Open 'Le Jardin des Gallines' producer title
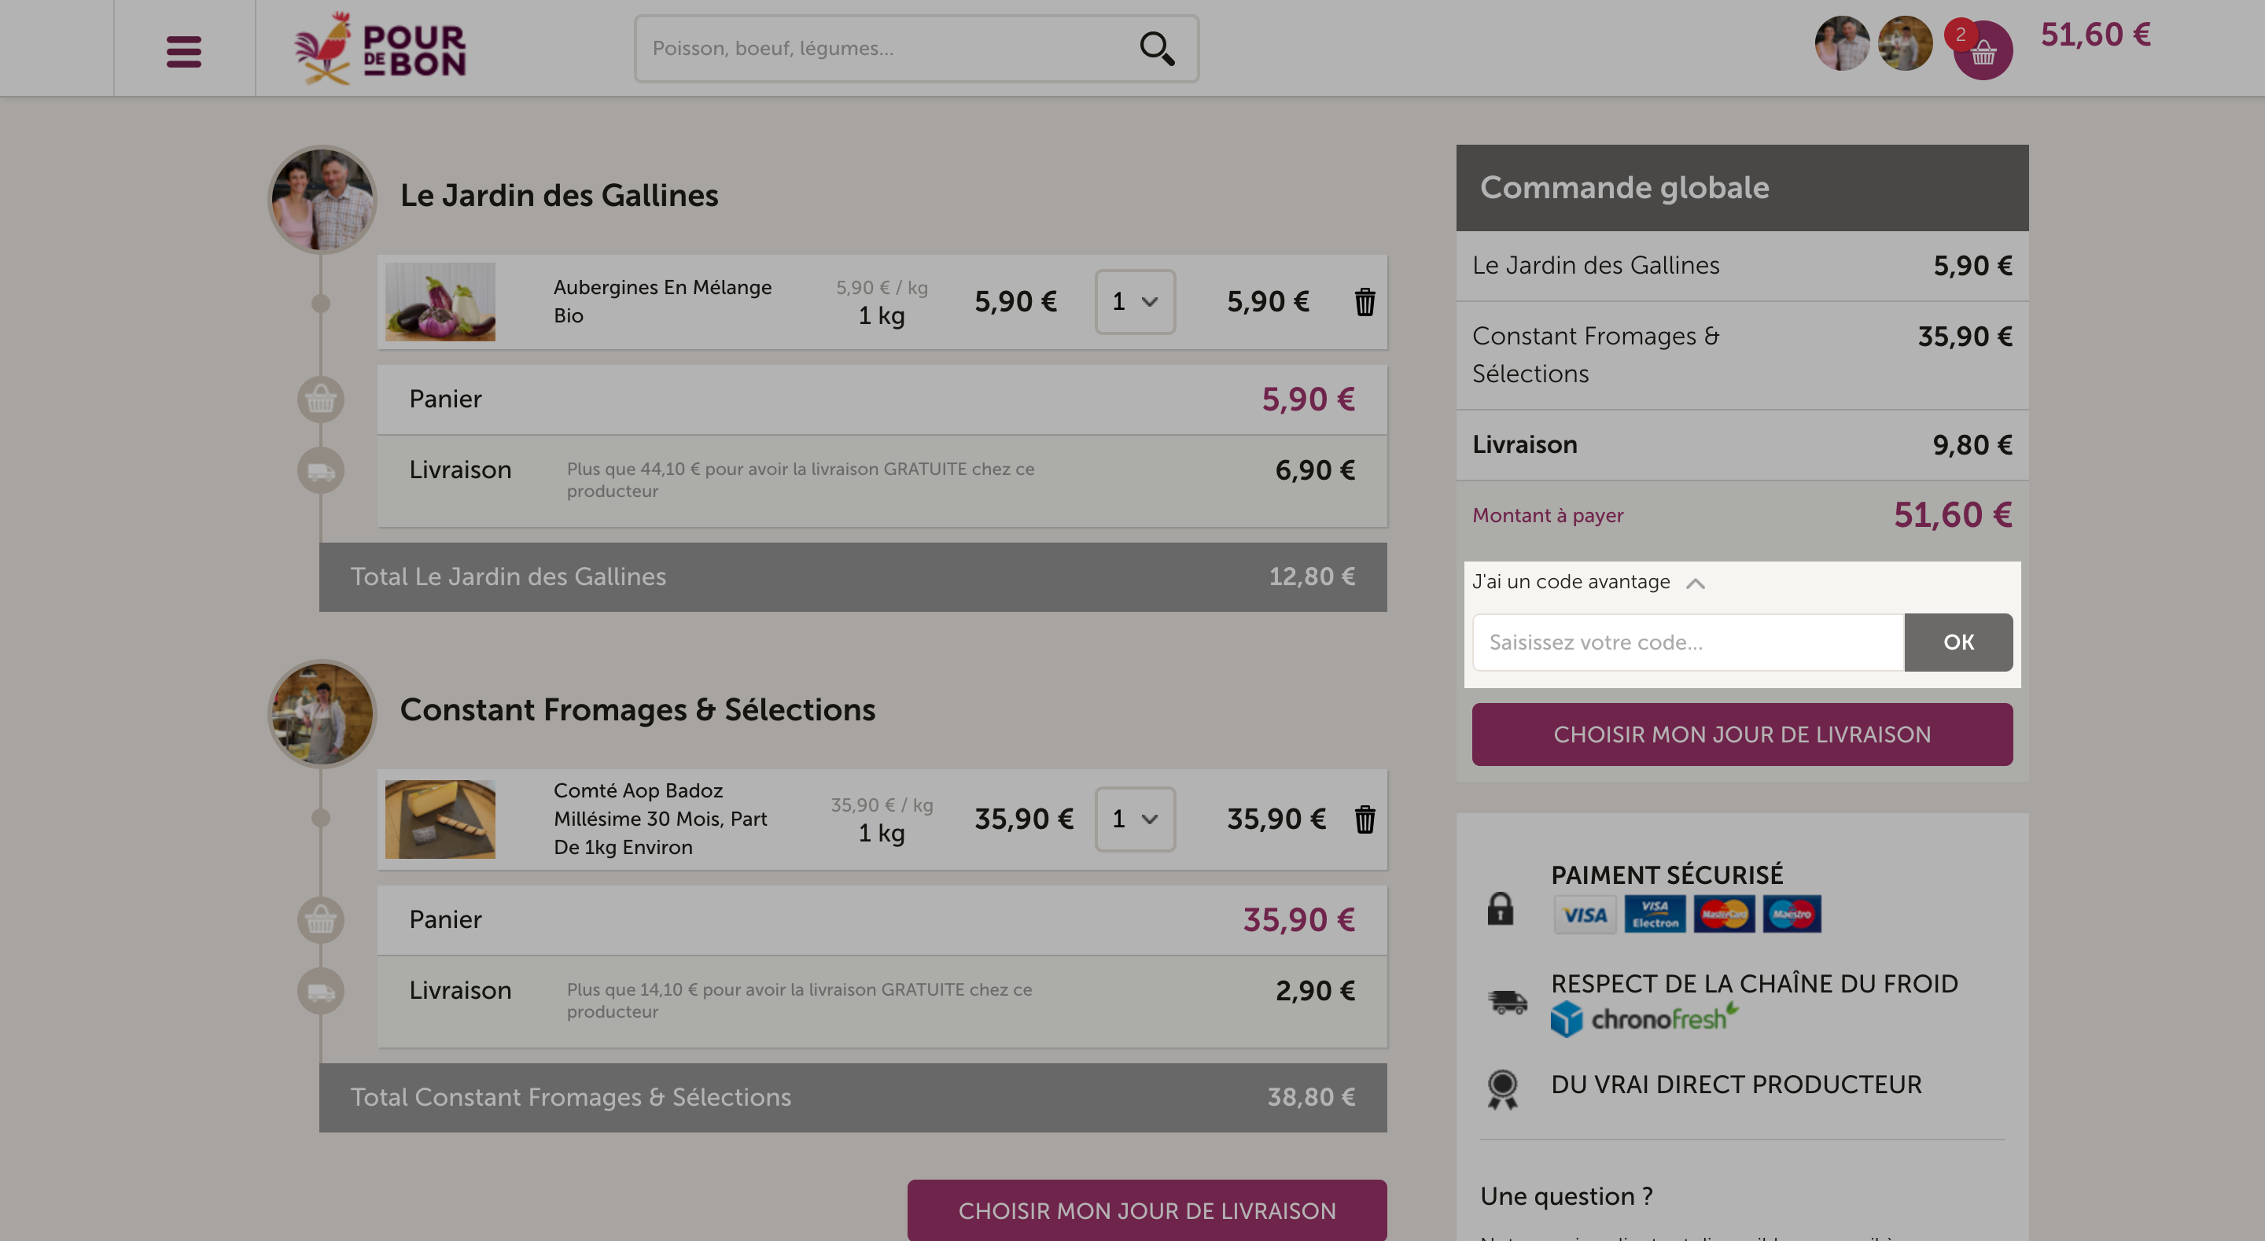Image resolution: width=2265 pixels, height=1241 pixels. pos(558,195)
